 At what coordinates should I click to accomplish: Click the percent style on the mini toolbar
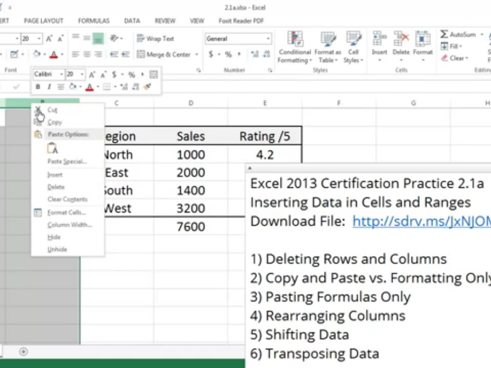[x=132, y=75]
